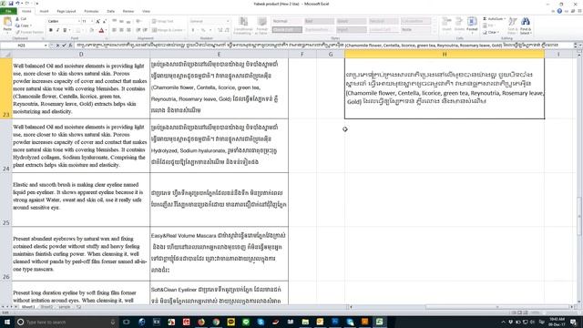The height and width of the screenshot is (328, 583).
Task: Expand the cell styles gallery
Action: coord(435,32)
